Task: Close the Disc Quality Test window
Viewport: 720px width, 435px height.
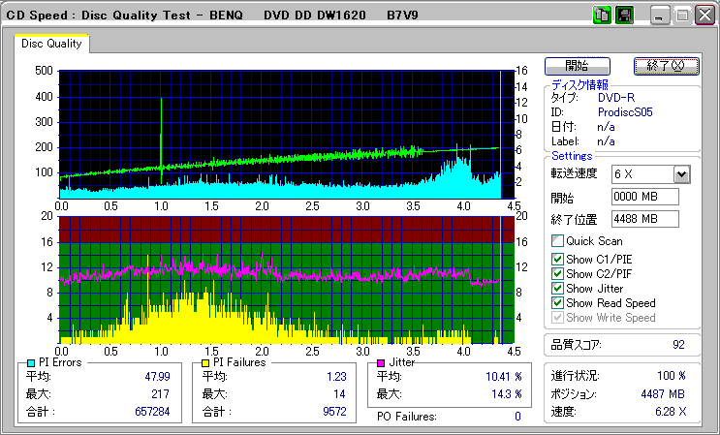Action: tap(704, 16)
